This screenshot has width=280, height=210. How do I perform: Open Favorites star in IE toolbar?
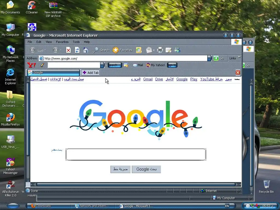(122, 50)
